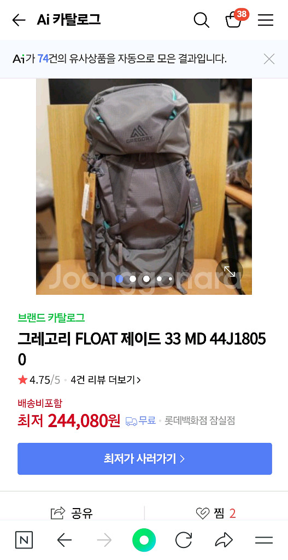Open the search magnifier icon

pyautogui.click(x=201, y=20)
